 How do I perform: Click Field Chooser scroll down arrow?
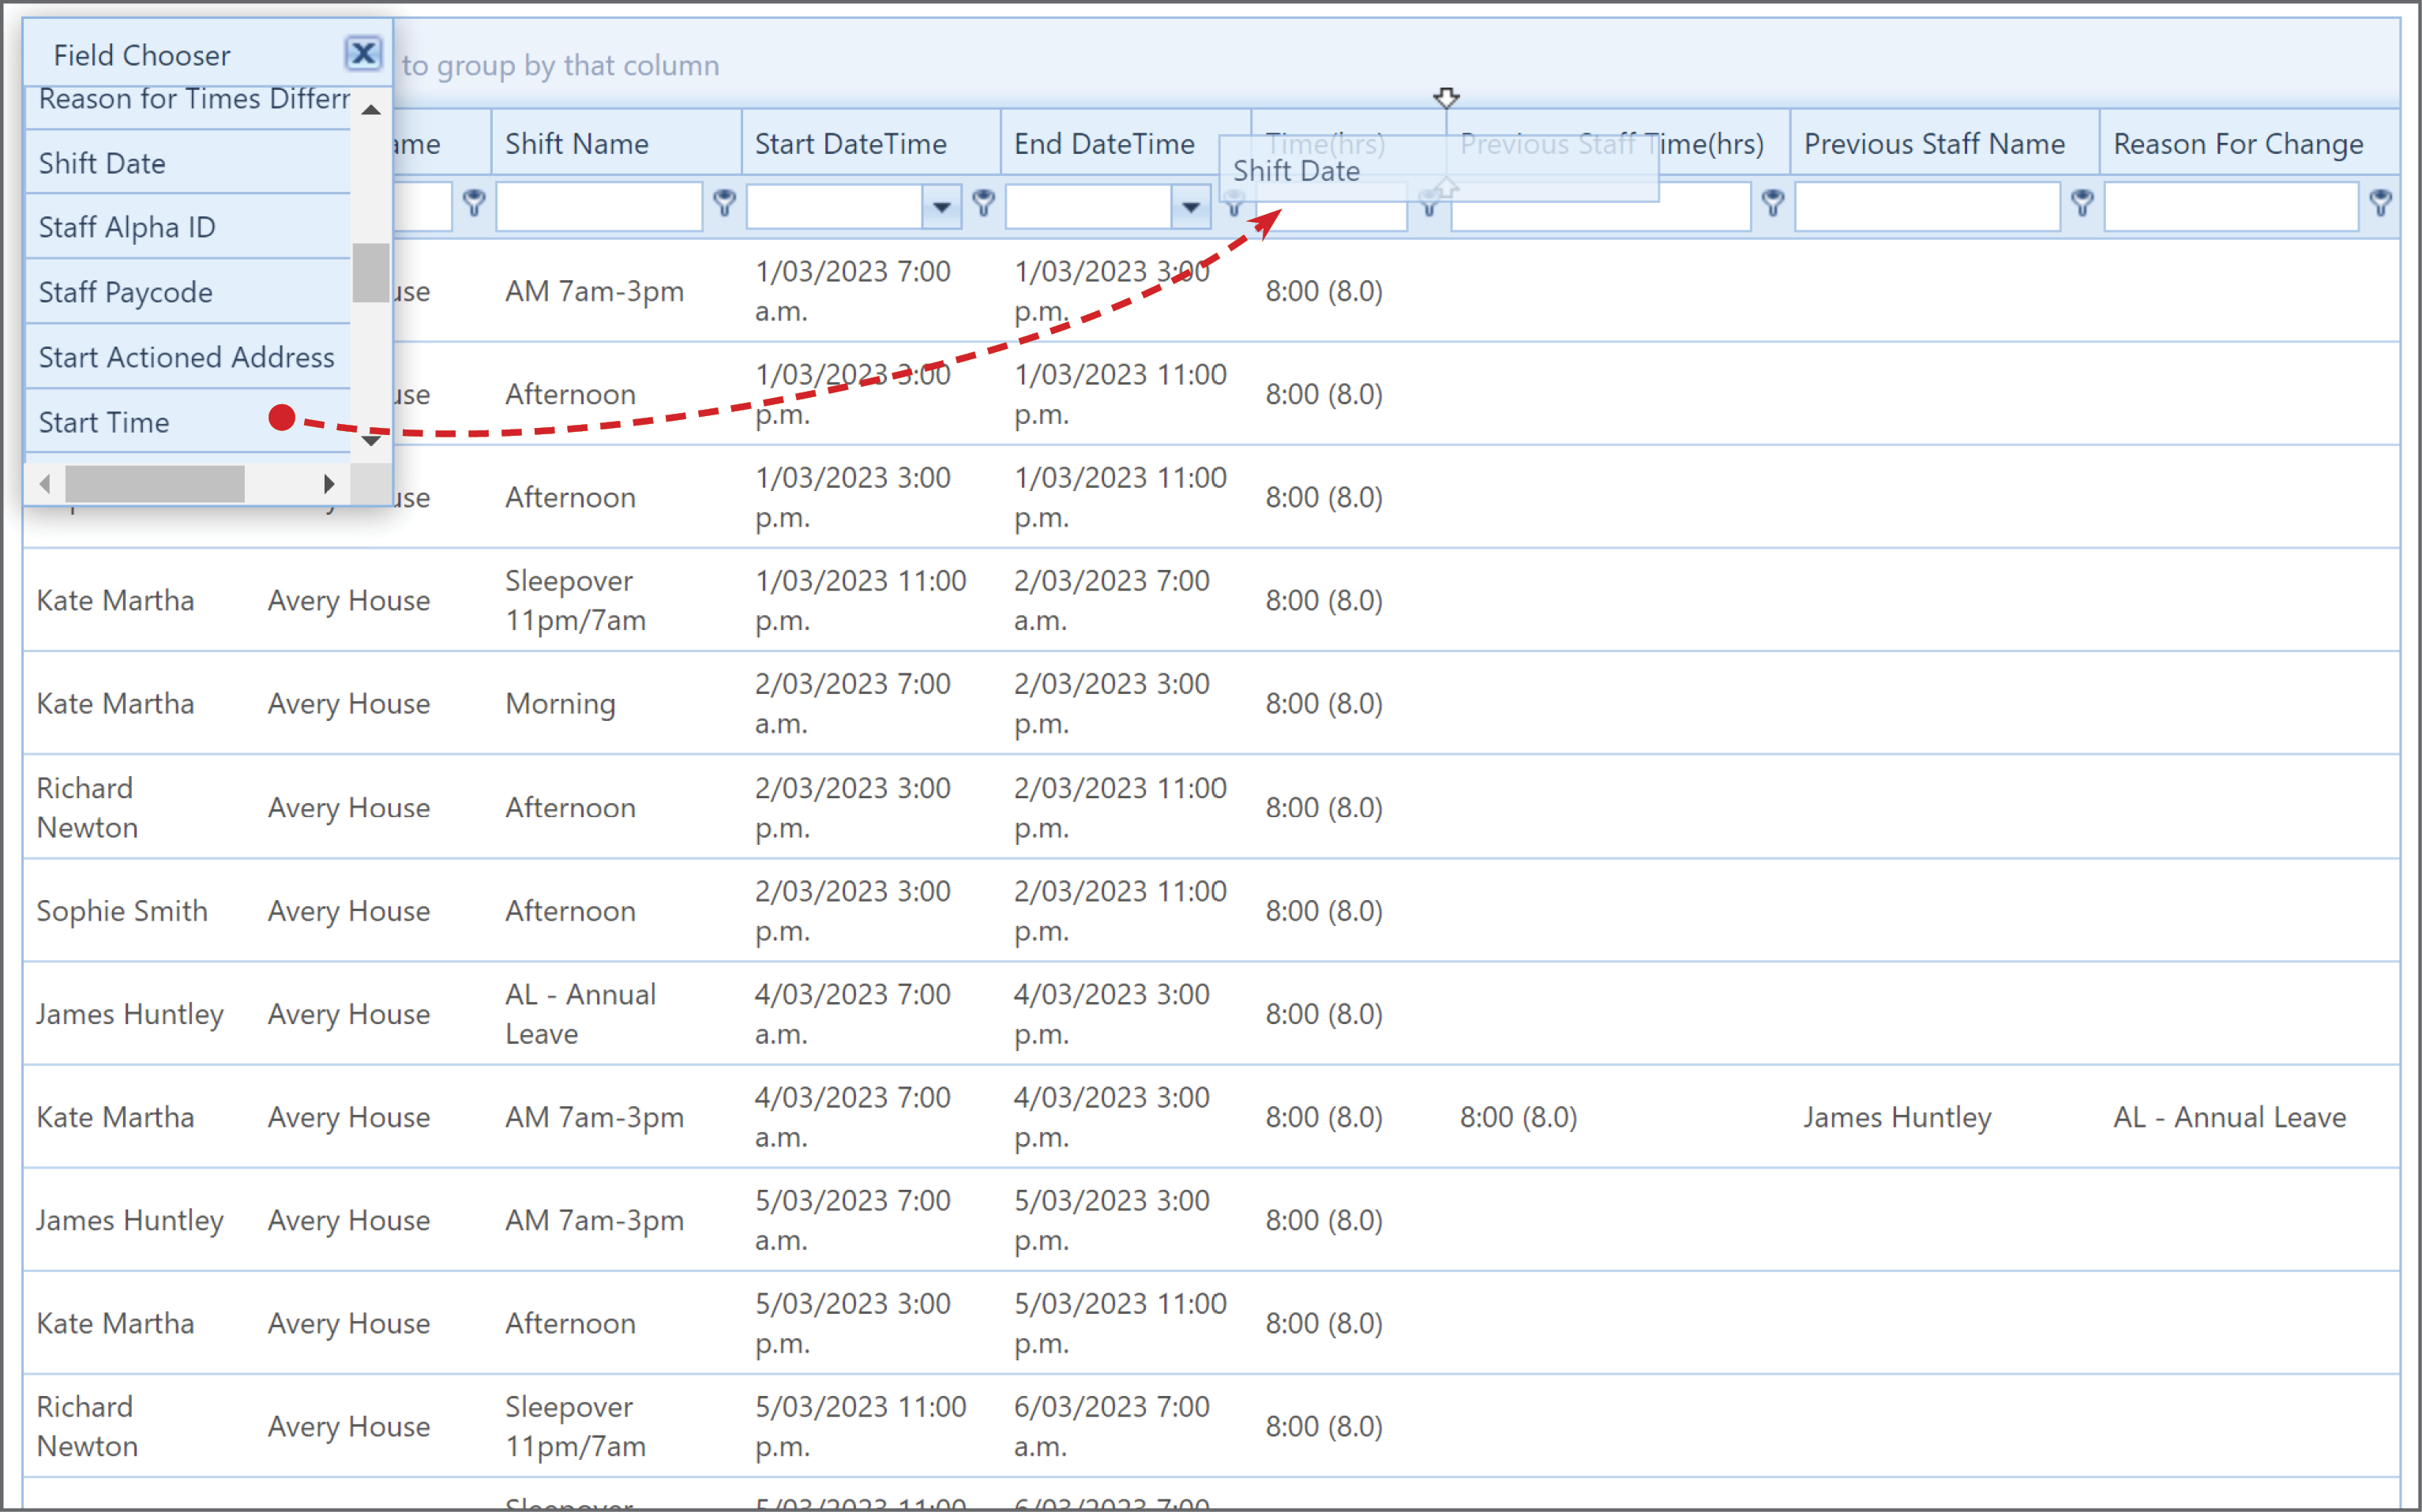[x=371, y=440]
